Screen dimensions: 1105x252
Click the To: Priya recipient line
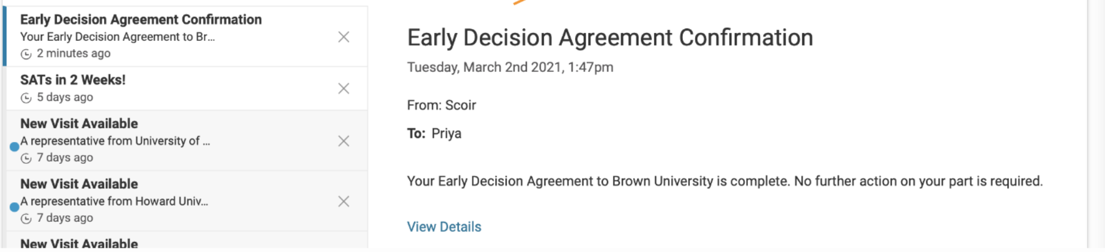[434, 134]
